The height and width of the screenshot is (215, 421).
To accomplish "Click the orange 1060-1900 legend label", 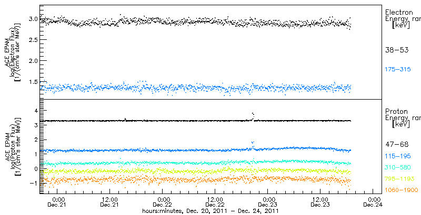I will pyautogui.click(x=401, y=190).
